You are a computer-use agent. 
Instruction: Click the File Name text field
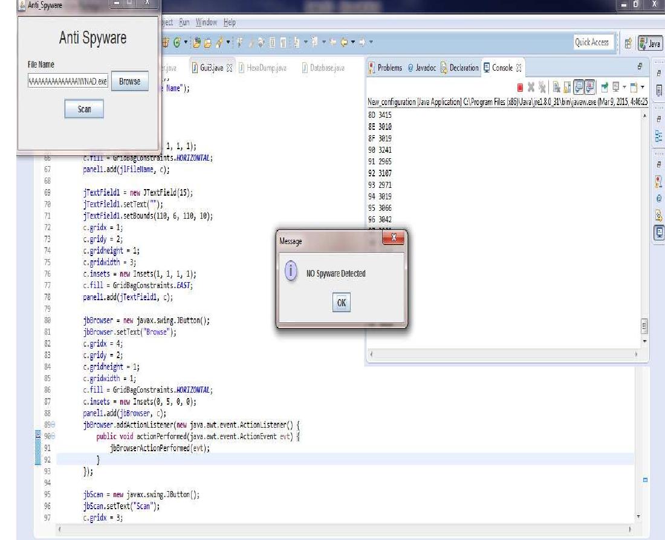[x=68, y=82]
